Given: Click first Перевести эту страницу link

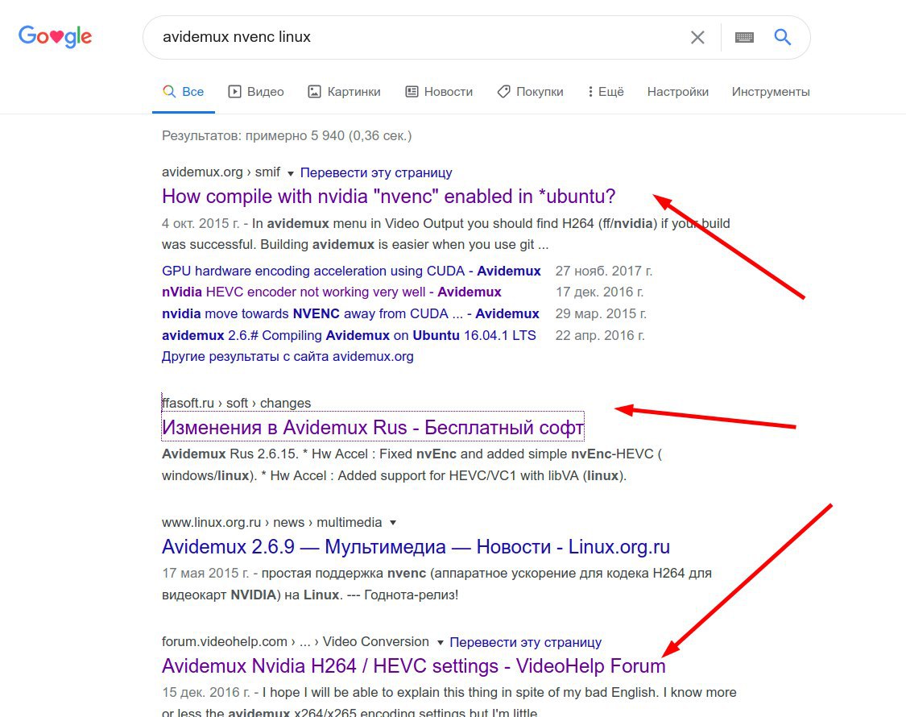Looking at the screenshot, I should (x=376, y=172).
